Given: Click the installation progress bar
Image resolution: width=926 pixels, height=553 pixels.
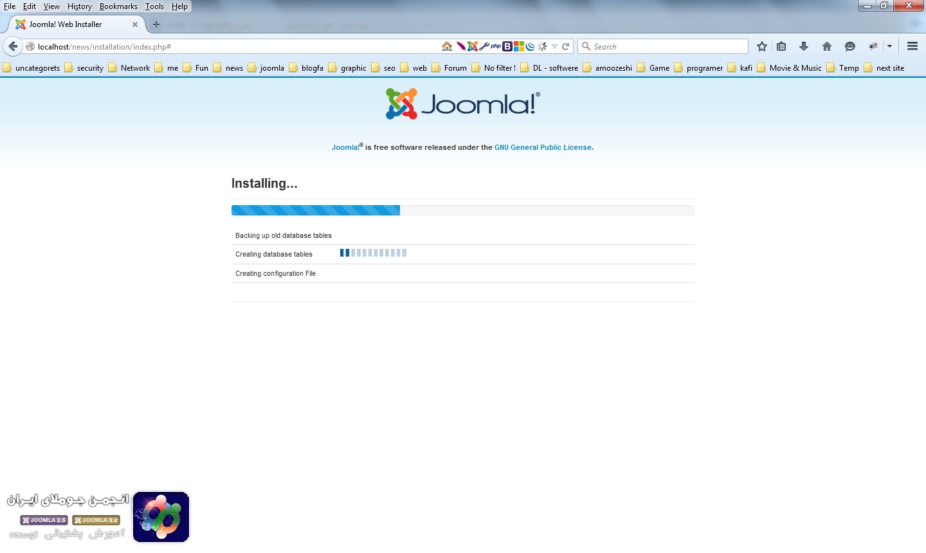Looking at the screenshot, I should coord(462,210).
